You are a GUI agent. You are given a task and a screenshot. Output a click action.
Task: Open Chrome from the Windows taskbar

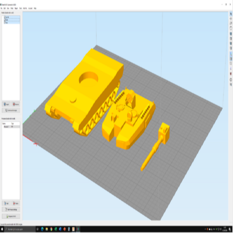51,229
